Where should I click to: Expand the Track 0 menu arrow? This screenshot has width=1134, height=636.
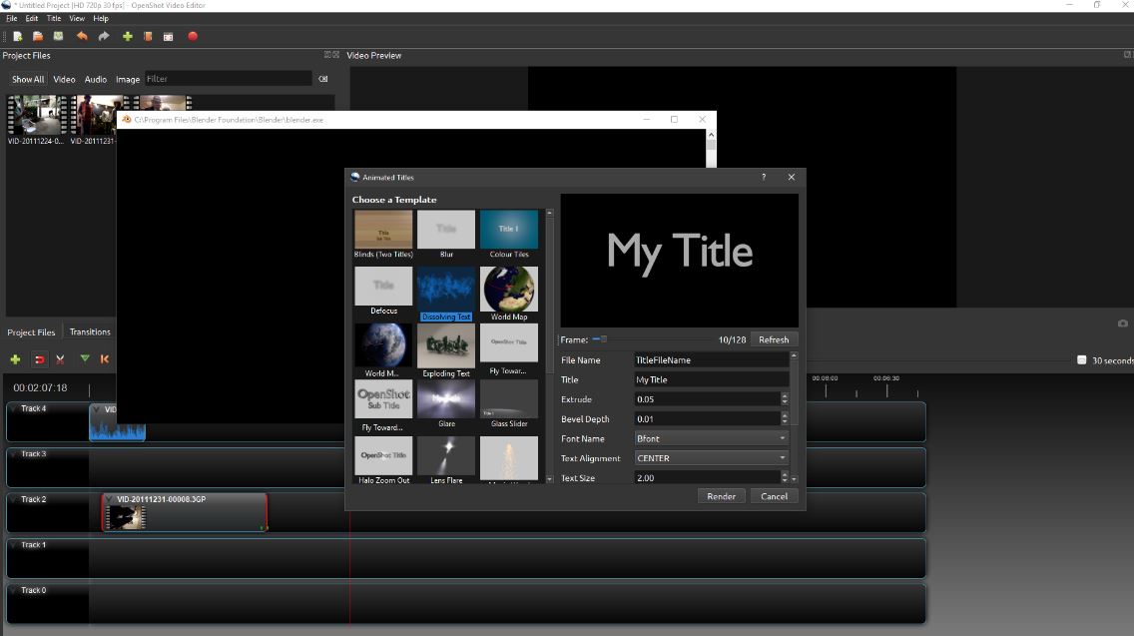click(14, 590)
